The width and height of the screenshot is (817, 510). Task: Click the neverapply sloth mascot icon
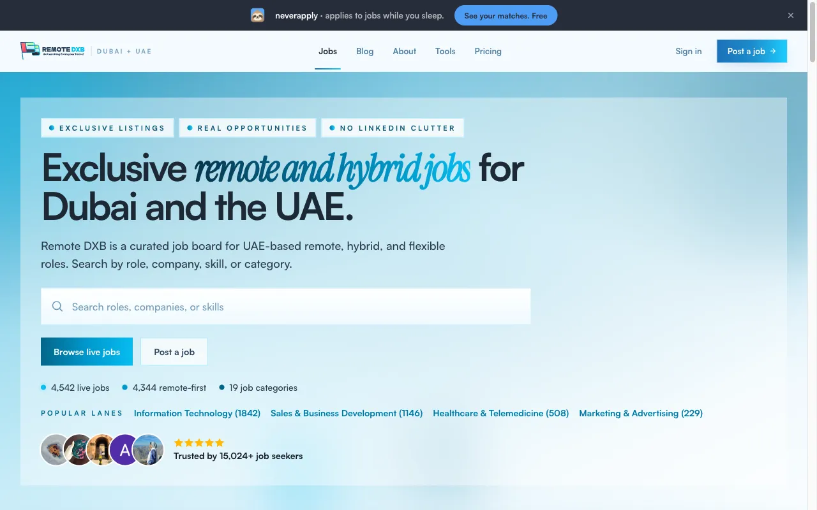pyautogui.click(x=257, y=15)
